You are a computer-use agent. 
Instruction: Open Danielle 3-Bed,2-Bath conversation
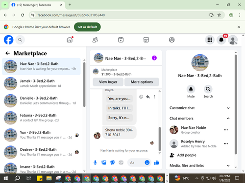point(41,101)
